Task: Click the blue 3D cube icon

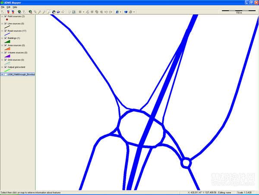Action: coord(126,12)
